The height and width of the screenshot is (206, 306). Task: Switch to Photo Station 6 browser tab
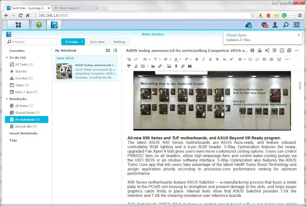(76, 8)
